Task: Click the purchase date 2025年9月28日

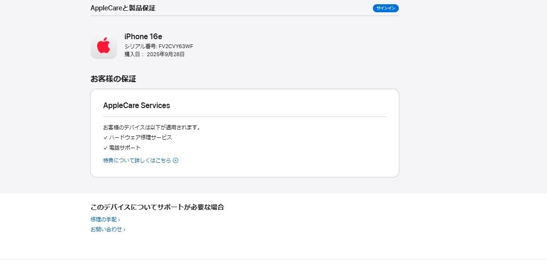Action: pos(166,54)
